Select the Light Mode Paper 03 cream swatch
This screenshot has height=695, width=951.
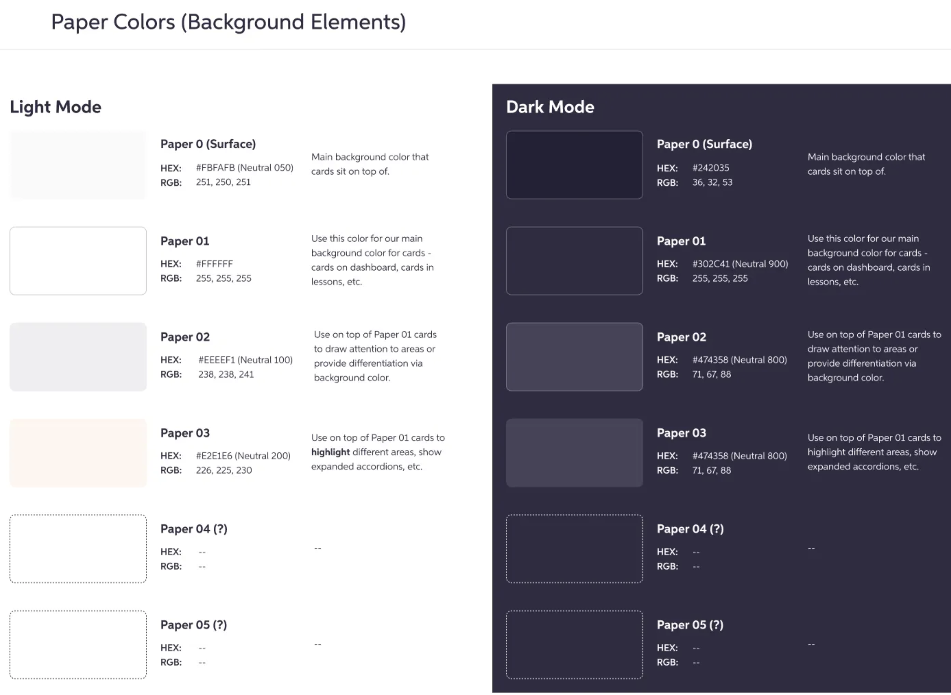point(78,453)
